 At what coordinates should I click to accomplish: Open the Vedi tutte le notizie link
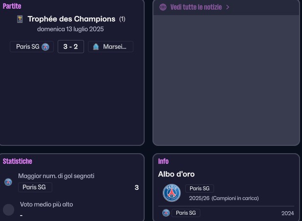196,7
